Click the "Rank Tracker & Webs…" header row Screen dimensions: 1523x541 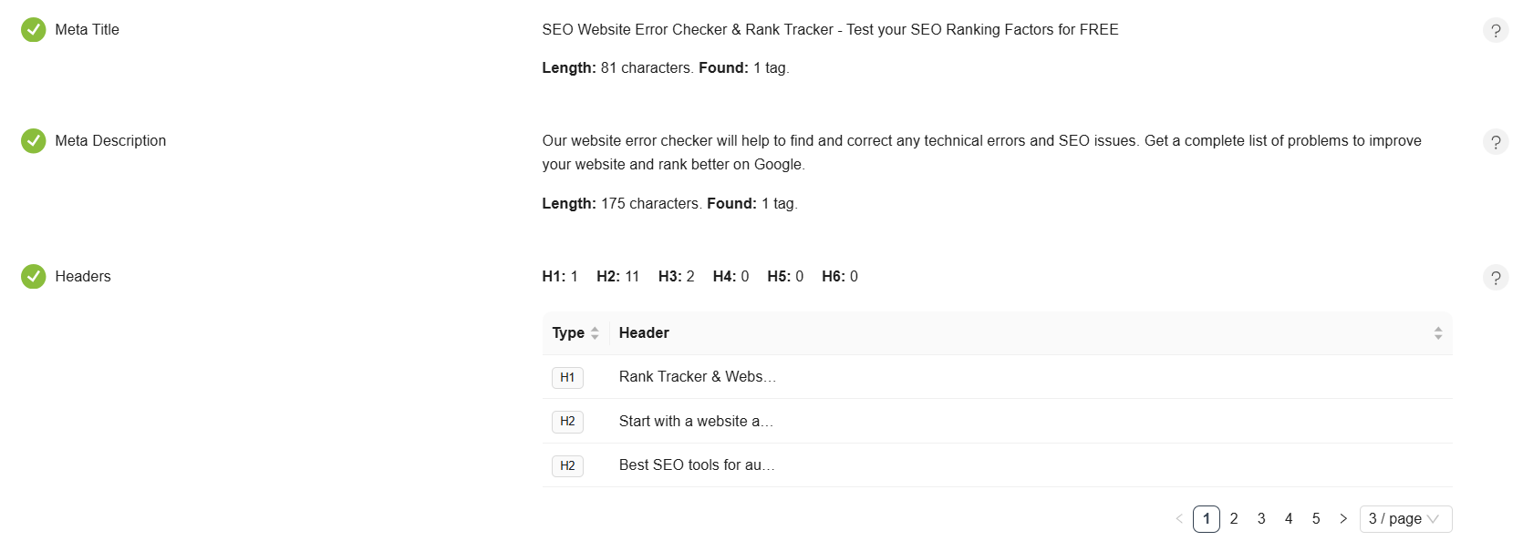pos(698,377)
